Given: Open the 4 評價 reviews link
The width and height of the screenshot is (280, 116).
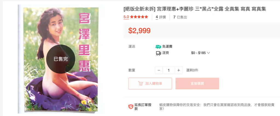Looking at the screenshot, I should coord(161,17).
